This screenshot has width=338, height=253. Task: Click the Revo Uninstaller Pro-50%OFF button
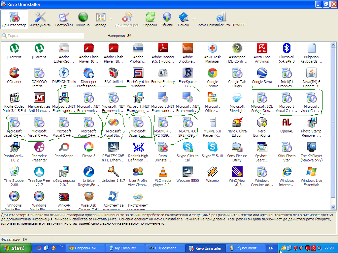tap(221, 19)
